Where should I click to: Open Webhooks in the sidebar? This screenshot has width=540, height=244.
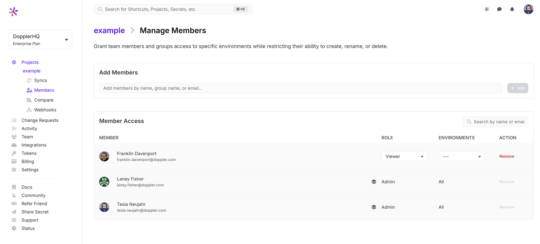coord(45,110)
